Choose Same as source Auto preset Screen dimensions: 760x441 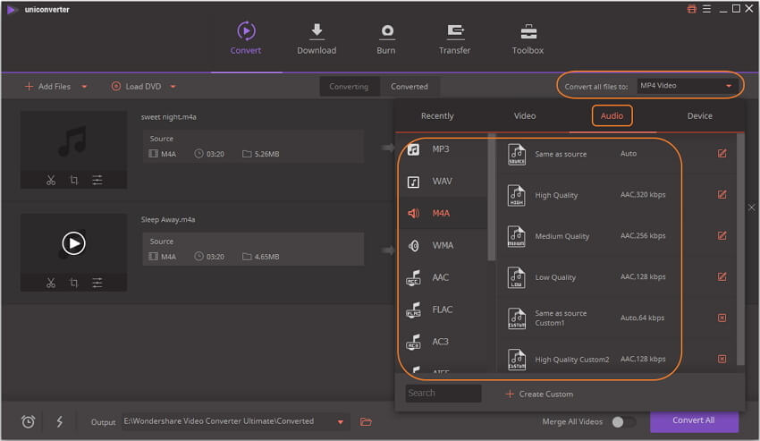(x=615, y=154)
